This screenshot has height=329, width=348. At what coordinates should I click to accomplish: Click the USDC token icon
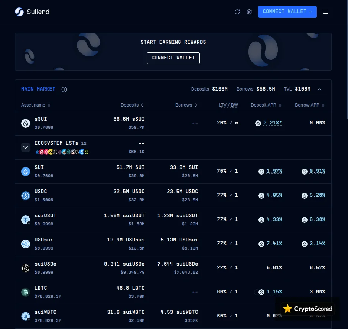(26, 196)
